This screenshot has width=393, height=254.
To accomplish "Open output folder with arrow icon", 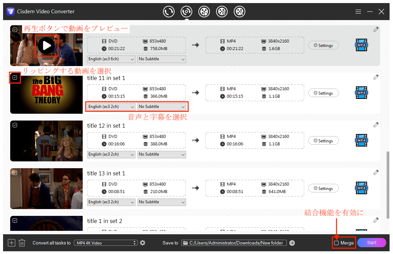I will tap(292, 243).
